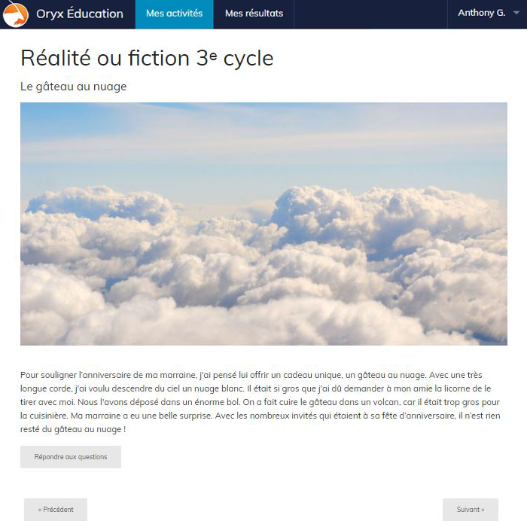This screenshot has height=527, width=527.
Task: Open the Oryx Éducation home link
Action: click(79, 14)
